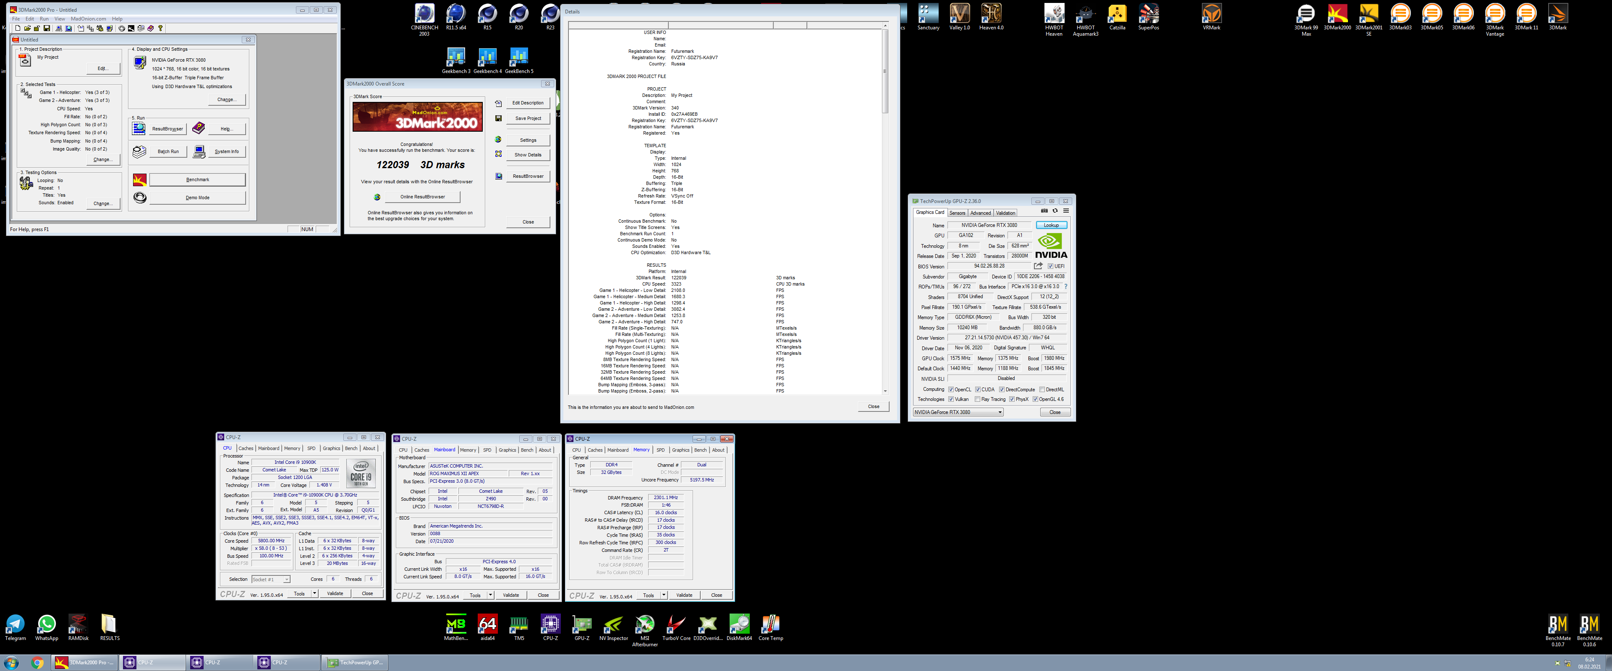Open the Run menu in 3DMark2000
This screenshot has height=671, width=1612.
pyautogui.click(x=44, y=19)
